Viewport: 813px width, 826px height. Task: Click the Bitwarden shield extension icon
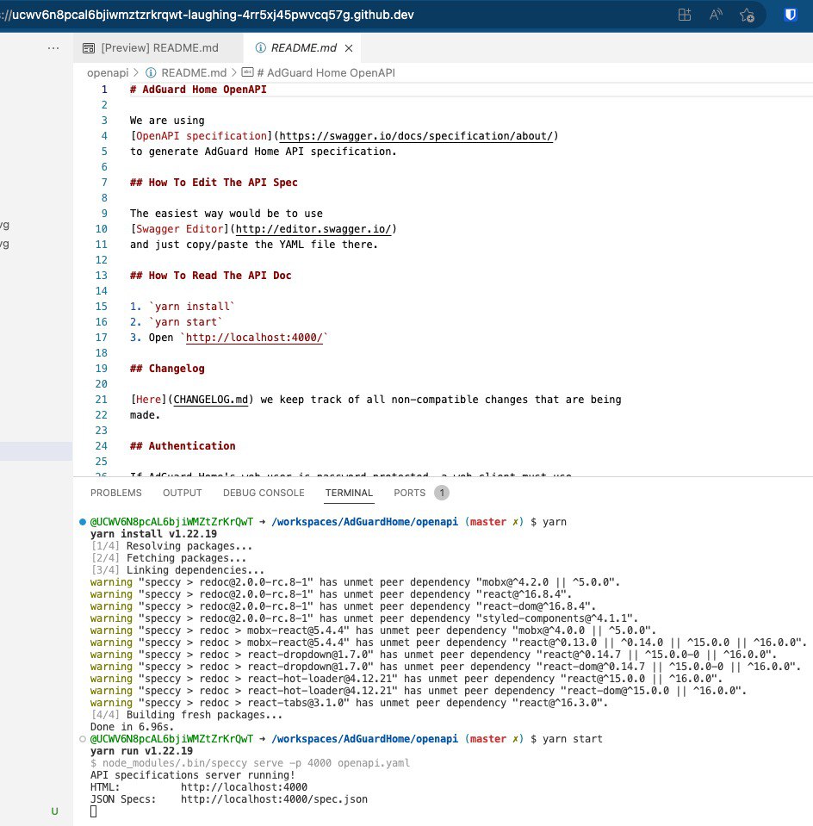[789, 15]
